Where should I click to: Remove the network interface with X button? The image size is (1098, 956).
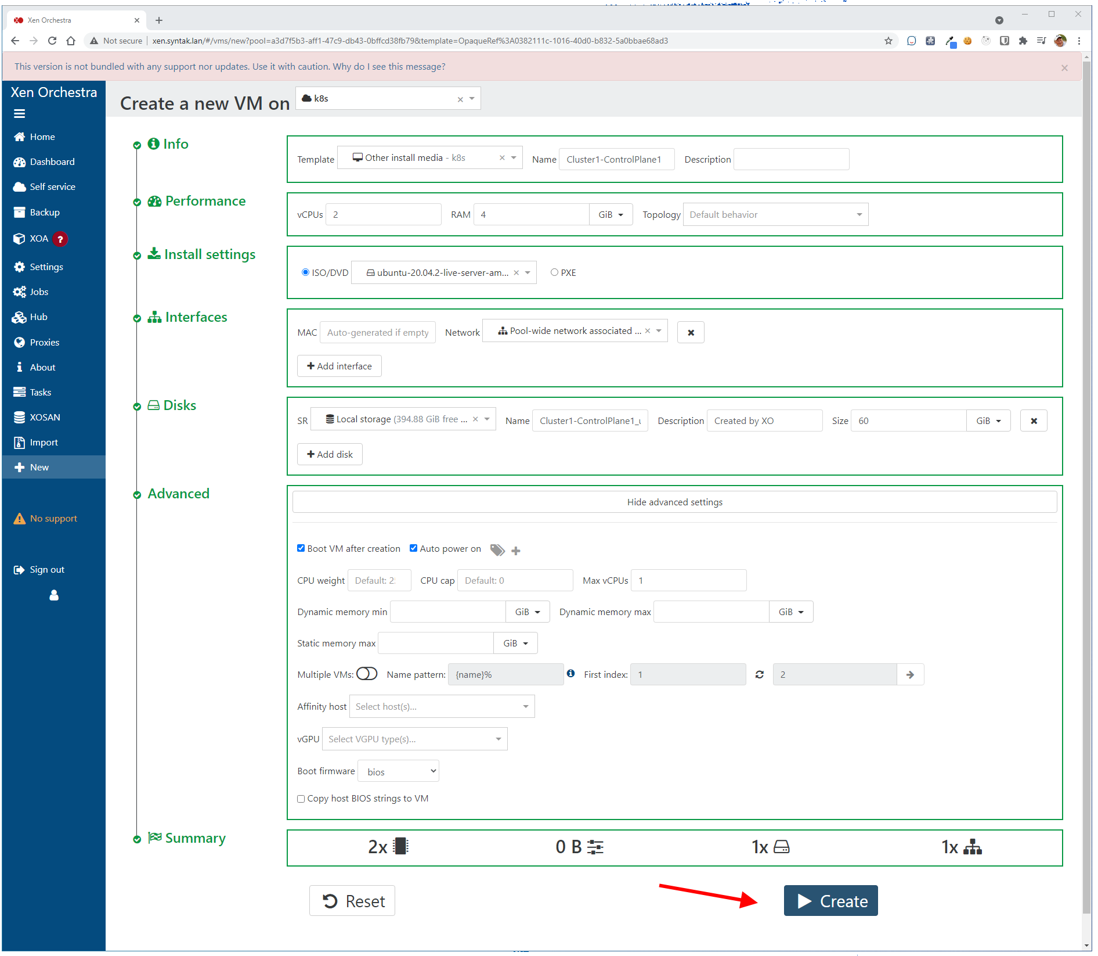pos(691,333)
